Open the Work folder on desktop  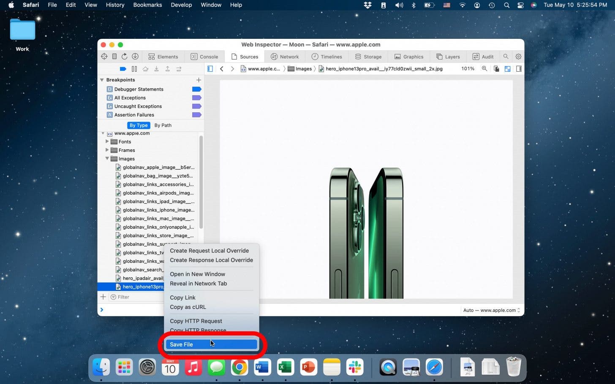(x=22, y=35)
